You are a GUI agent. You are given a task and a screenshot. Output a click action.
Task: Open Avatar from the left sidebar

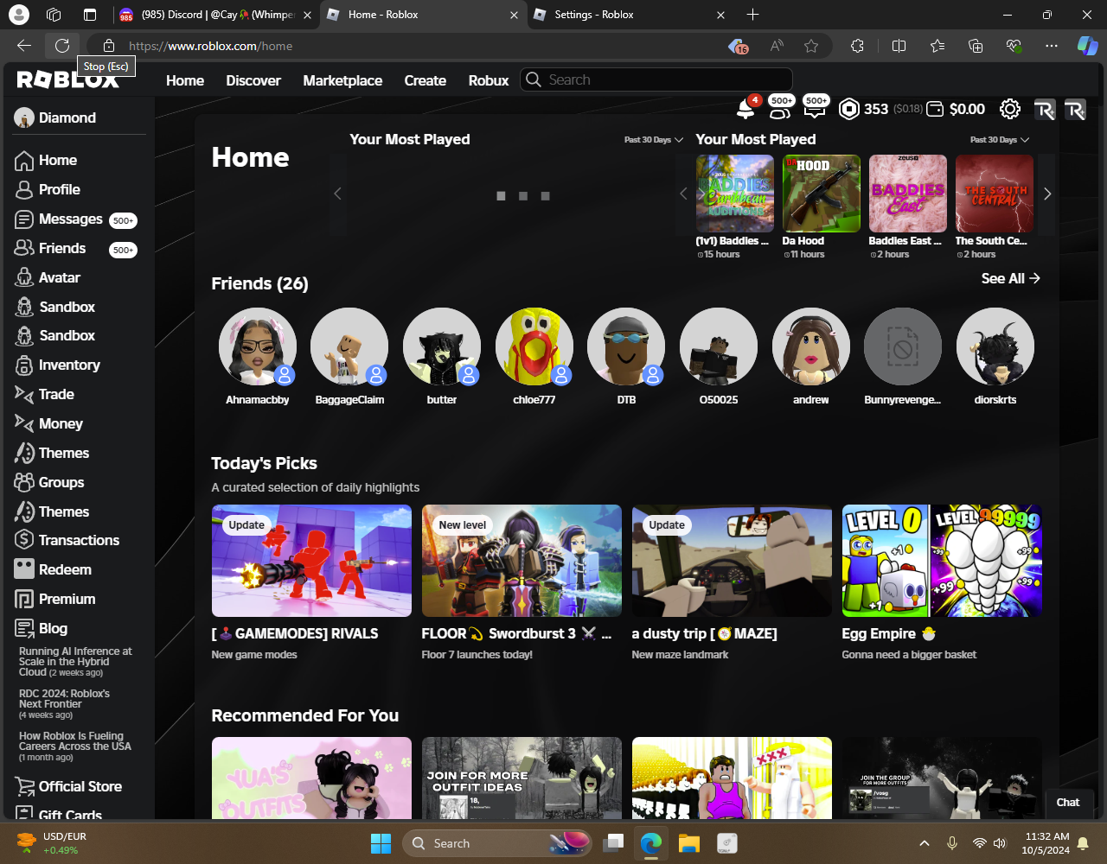pos(59,277)
